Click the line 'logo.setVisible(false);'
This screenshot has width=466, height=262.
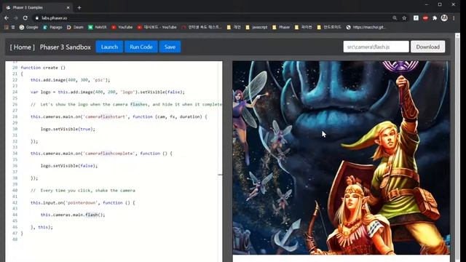coord(69,166)
